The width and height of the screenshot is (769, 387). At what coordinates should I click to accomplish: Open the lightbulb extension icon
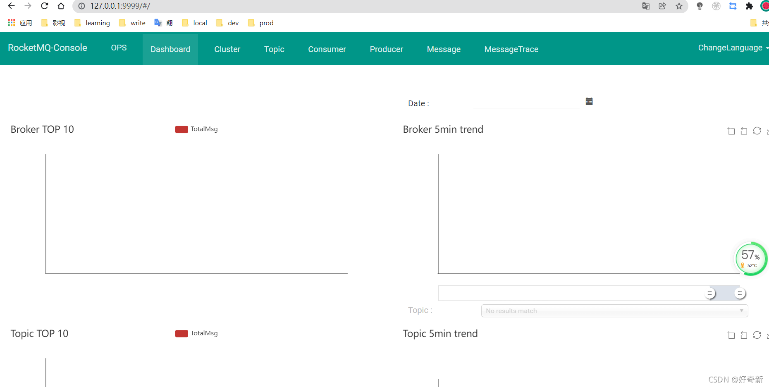point(700,6)
